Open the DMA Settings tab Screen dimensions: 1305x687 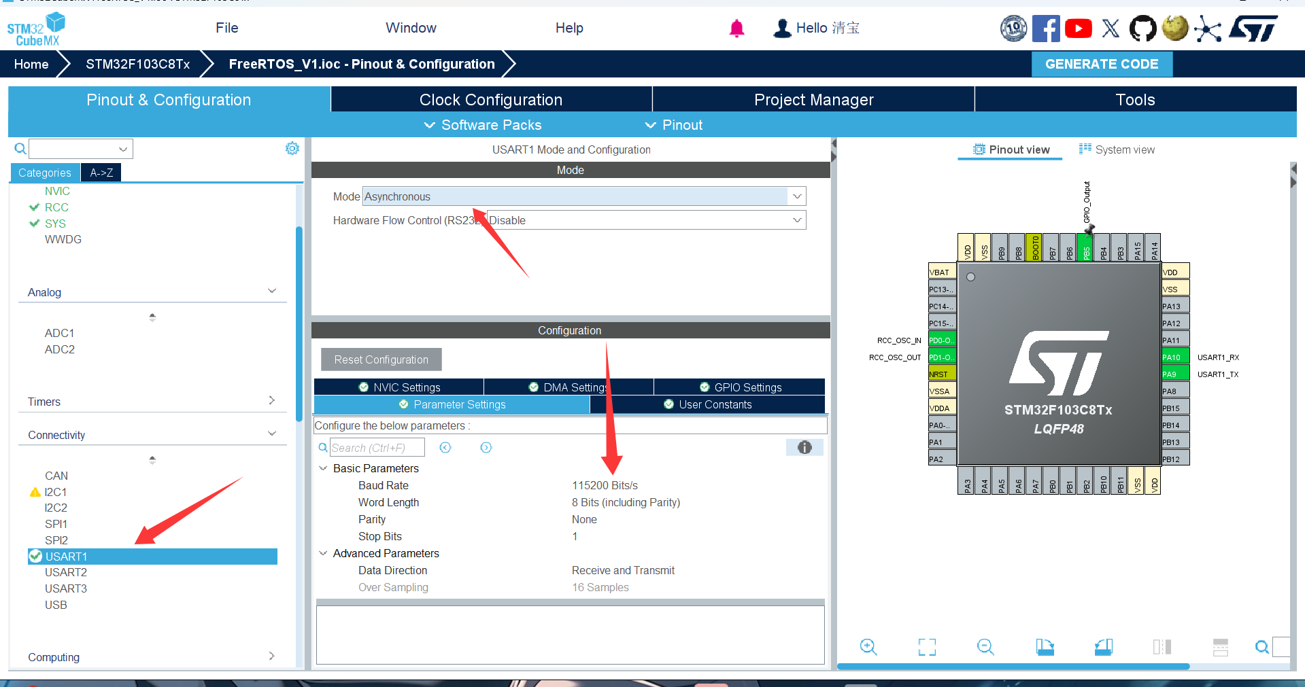pyautogui.click(x=569, y=387)
